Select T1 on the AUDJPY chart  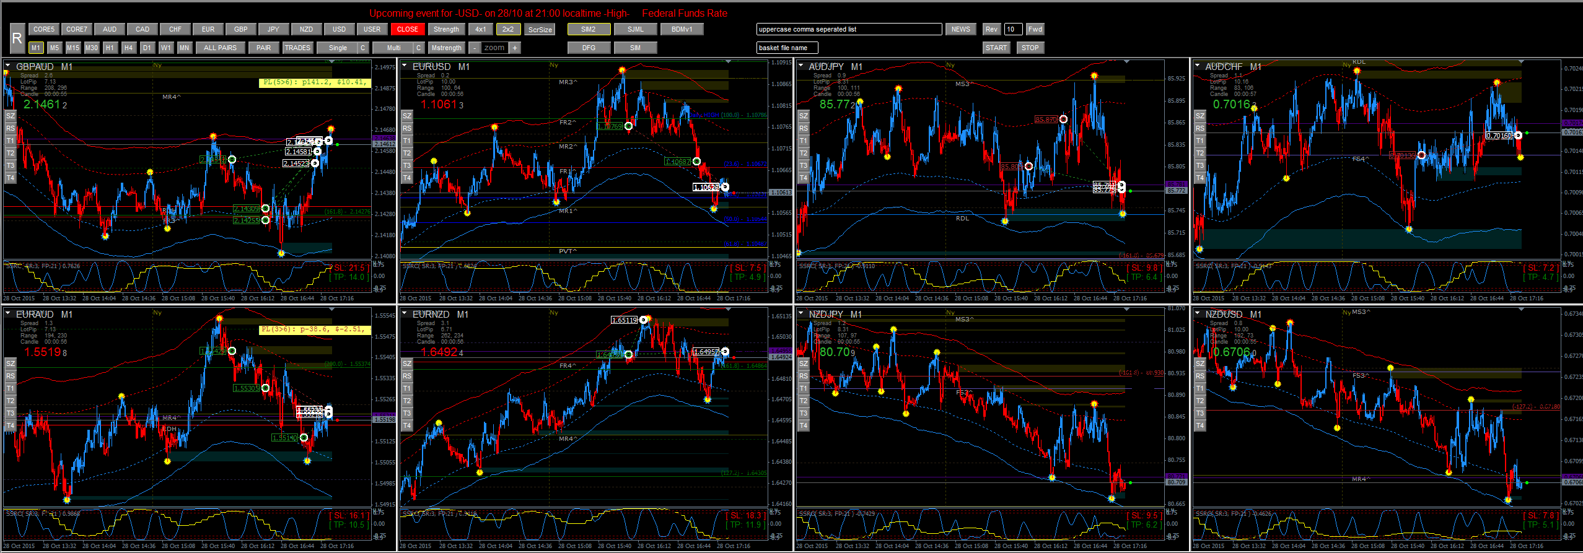point(804,141)
